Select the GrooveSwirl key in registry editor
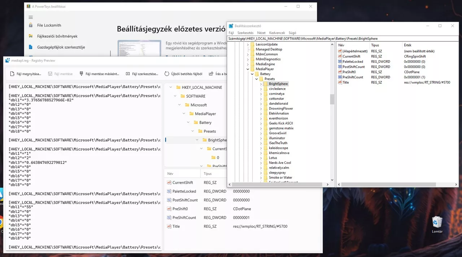 pos(278,133)
